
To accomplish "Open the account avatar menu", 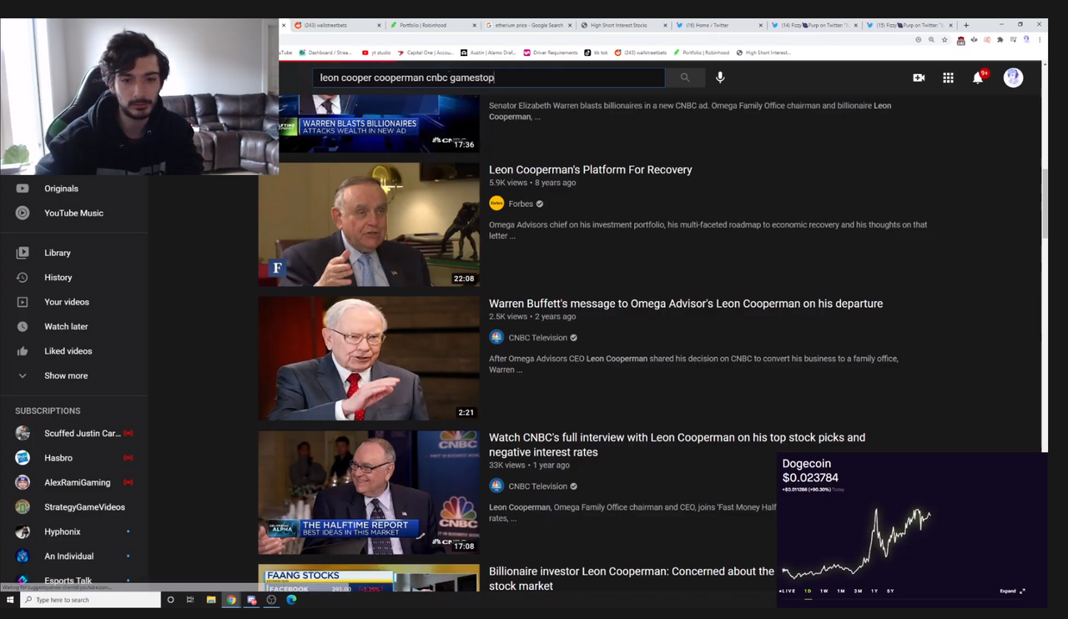I will [x=1013, y=78].
